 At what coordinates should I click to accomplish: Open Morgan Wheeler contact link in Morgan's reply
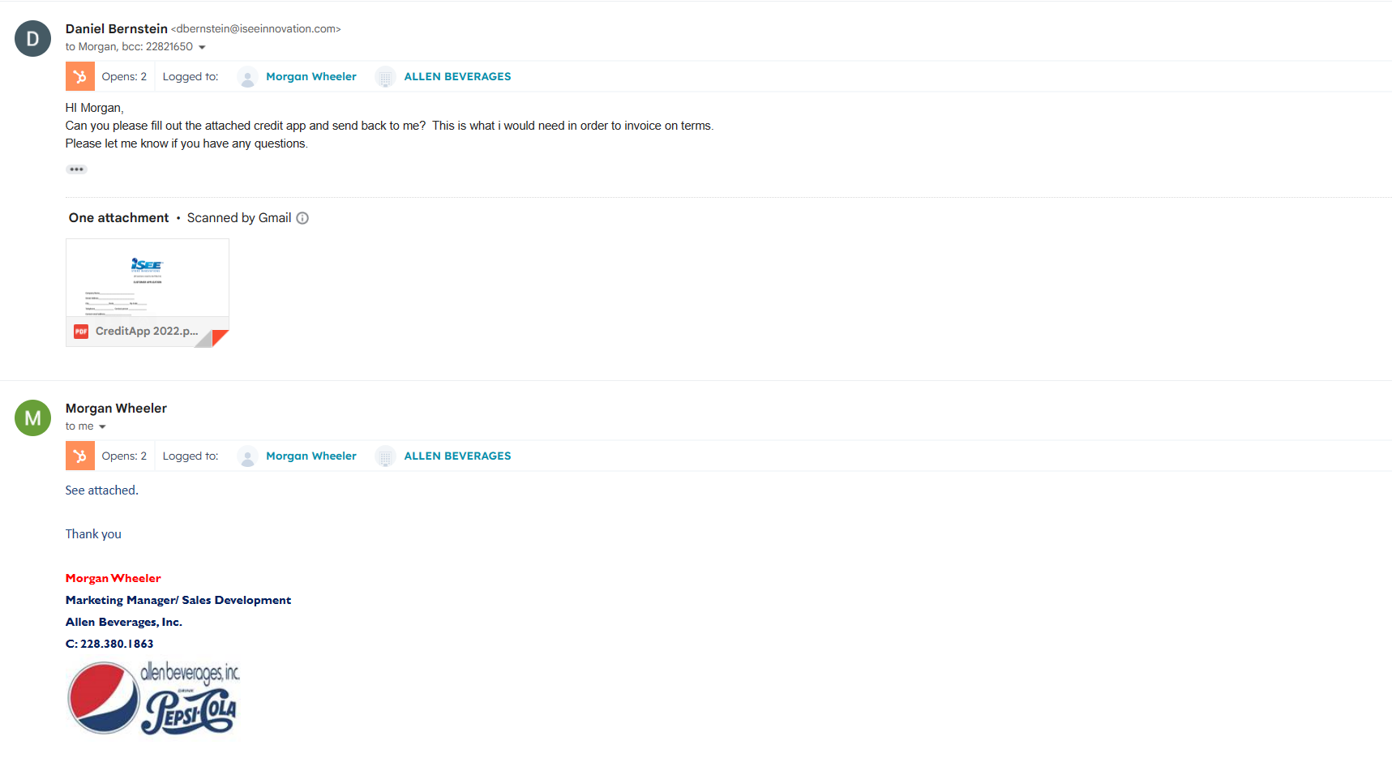(311, 456)
